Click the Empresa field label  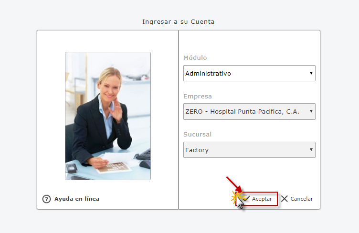[x=197, y=97]
